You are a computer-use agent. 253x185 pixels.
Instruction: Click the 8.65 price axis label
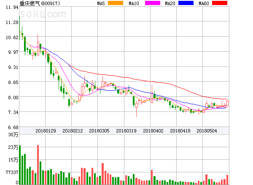[x=13, y=82]
